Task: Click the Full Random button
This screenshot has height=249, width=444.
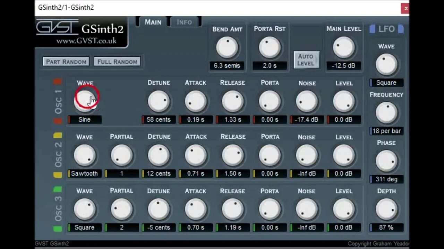Action: pyautogui.click(x=117, y=62)
